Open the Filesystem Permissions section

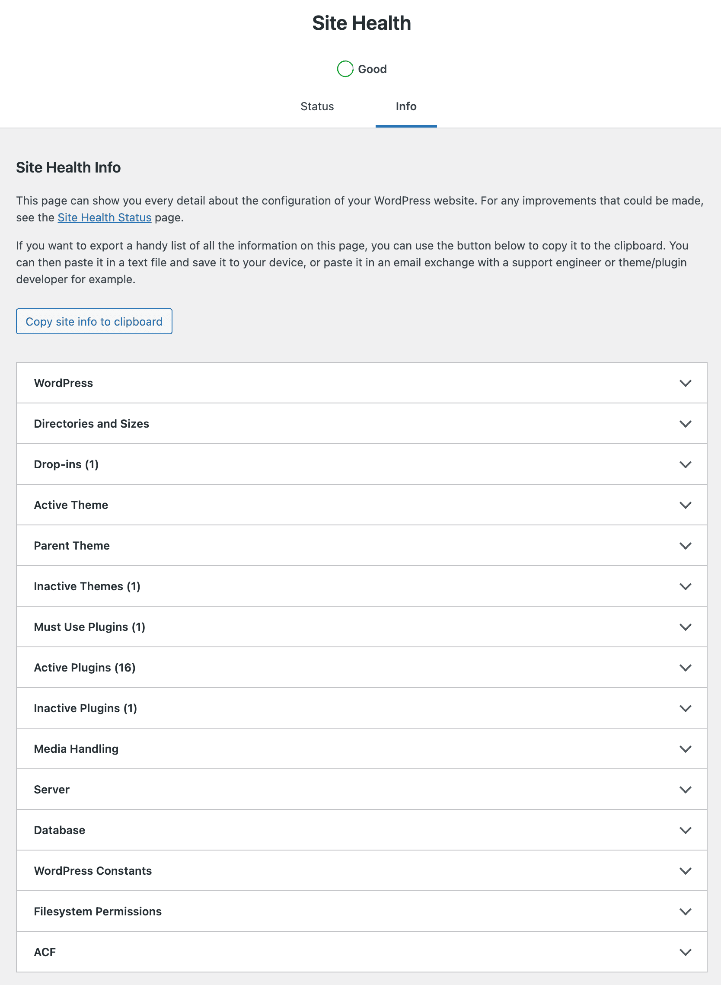pos(360,911)
